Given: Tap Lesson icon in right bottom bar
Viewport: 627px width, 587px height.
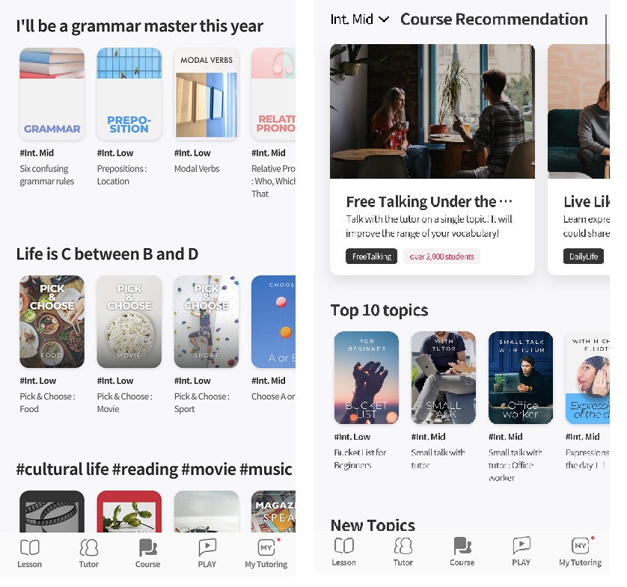Looking at the screenshot, I should click(x=343, y=551).
